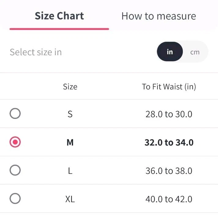Choose the L size radio button

tap(15, 170)
